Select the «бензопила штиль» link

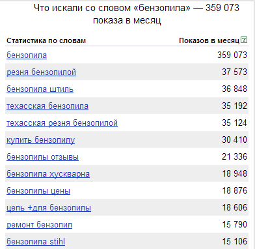pos(40,89)
